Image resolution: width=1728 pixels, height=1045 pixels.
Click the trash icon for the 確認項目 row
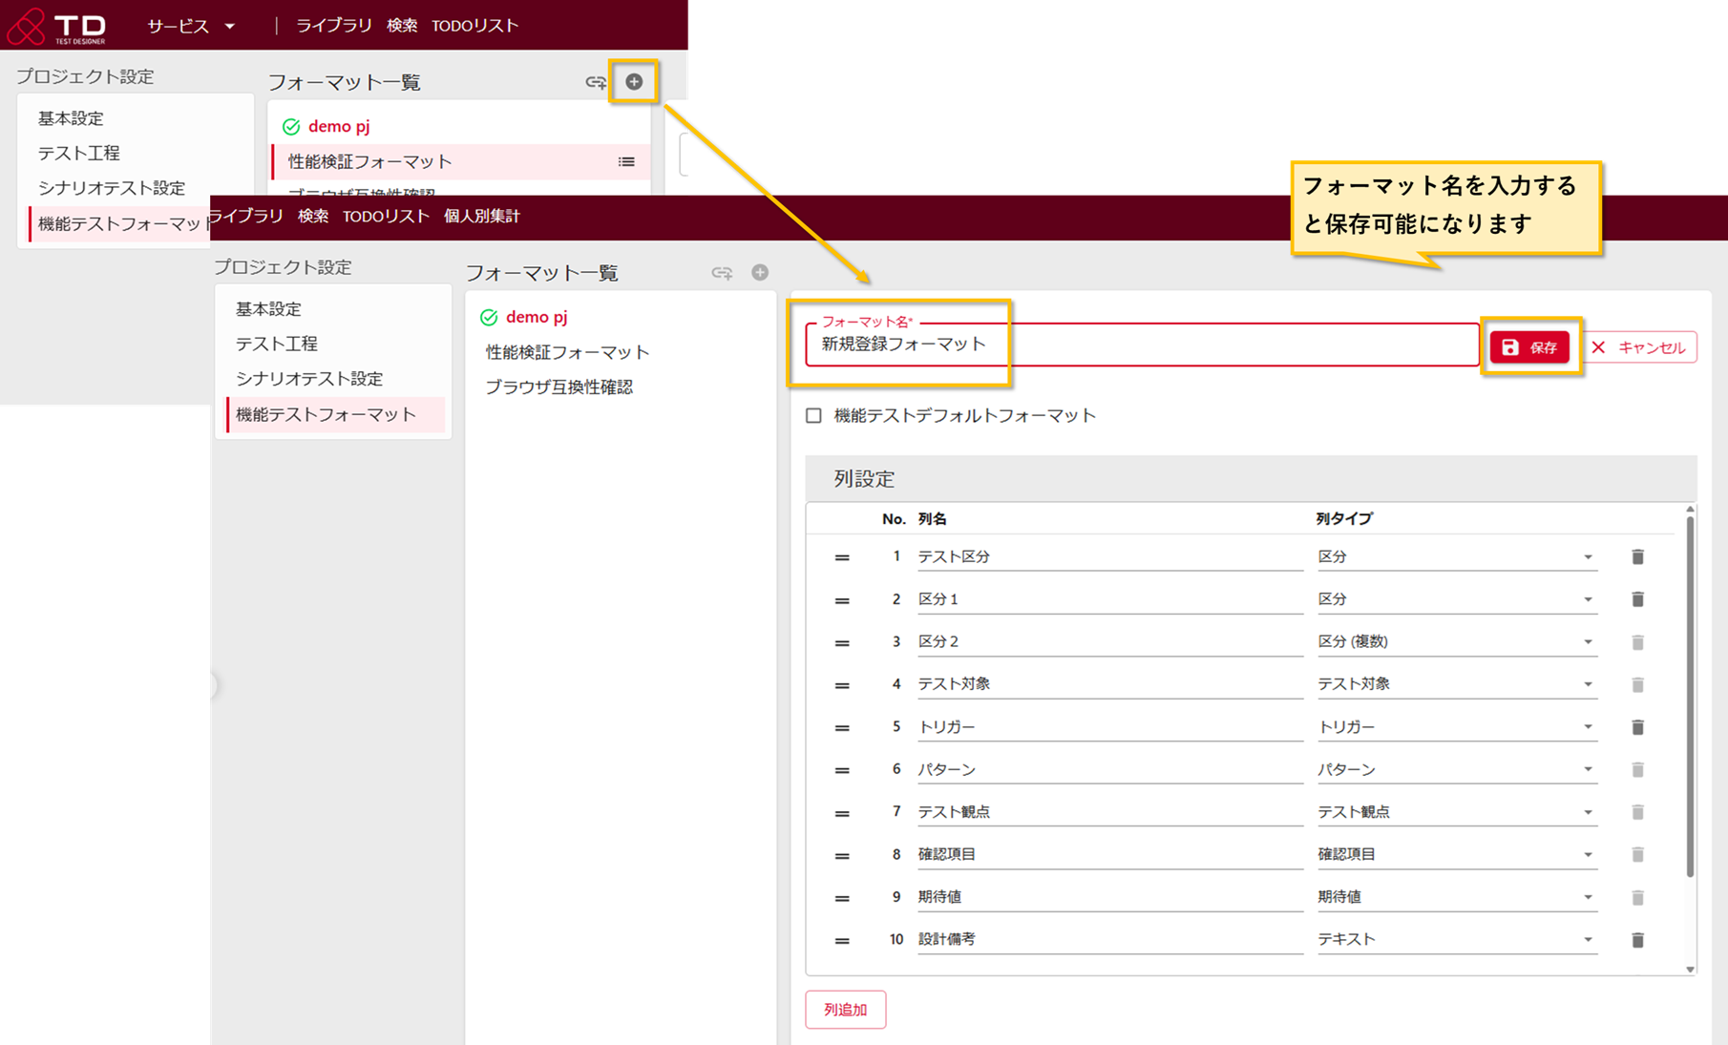pyautogui.click(x=1637, y=854)
